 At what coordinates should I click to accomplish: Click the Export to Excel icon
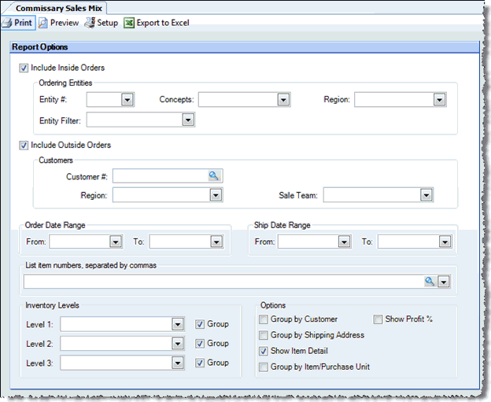tap(129, 23)
